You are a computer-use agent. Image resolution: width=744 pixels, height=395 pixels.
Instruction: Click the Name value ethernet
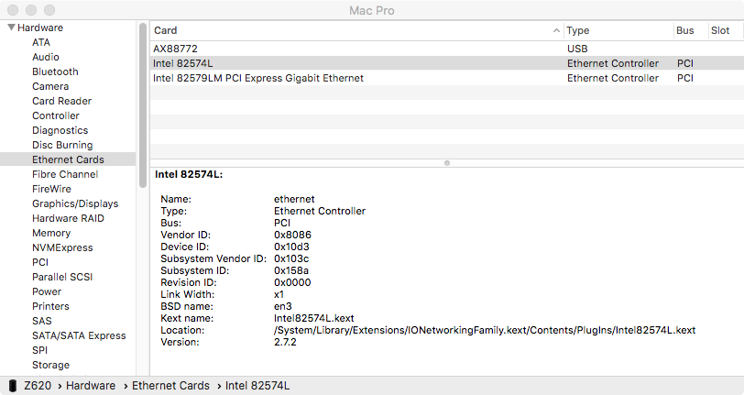tap(294, 199)
